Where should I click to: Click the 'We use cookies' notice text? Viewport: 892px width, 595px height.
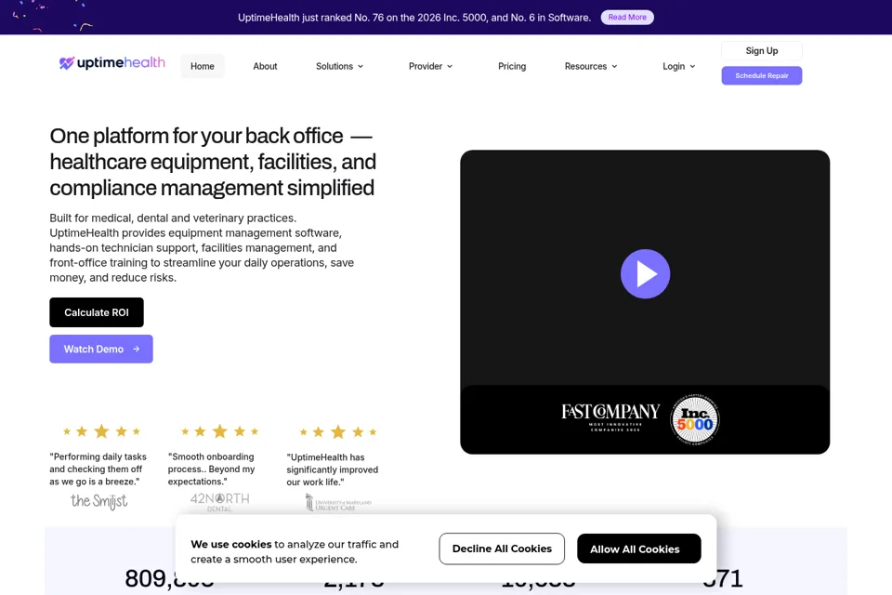point(295,551)
